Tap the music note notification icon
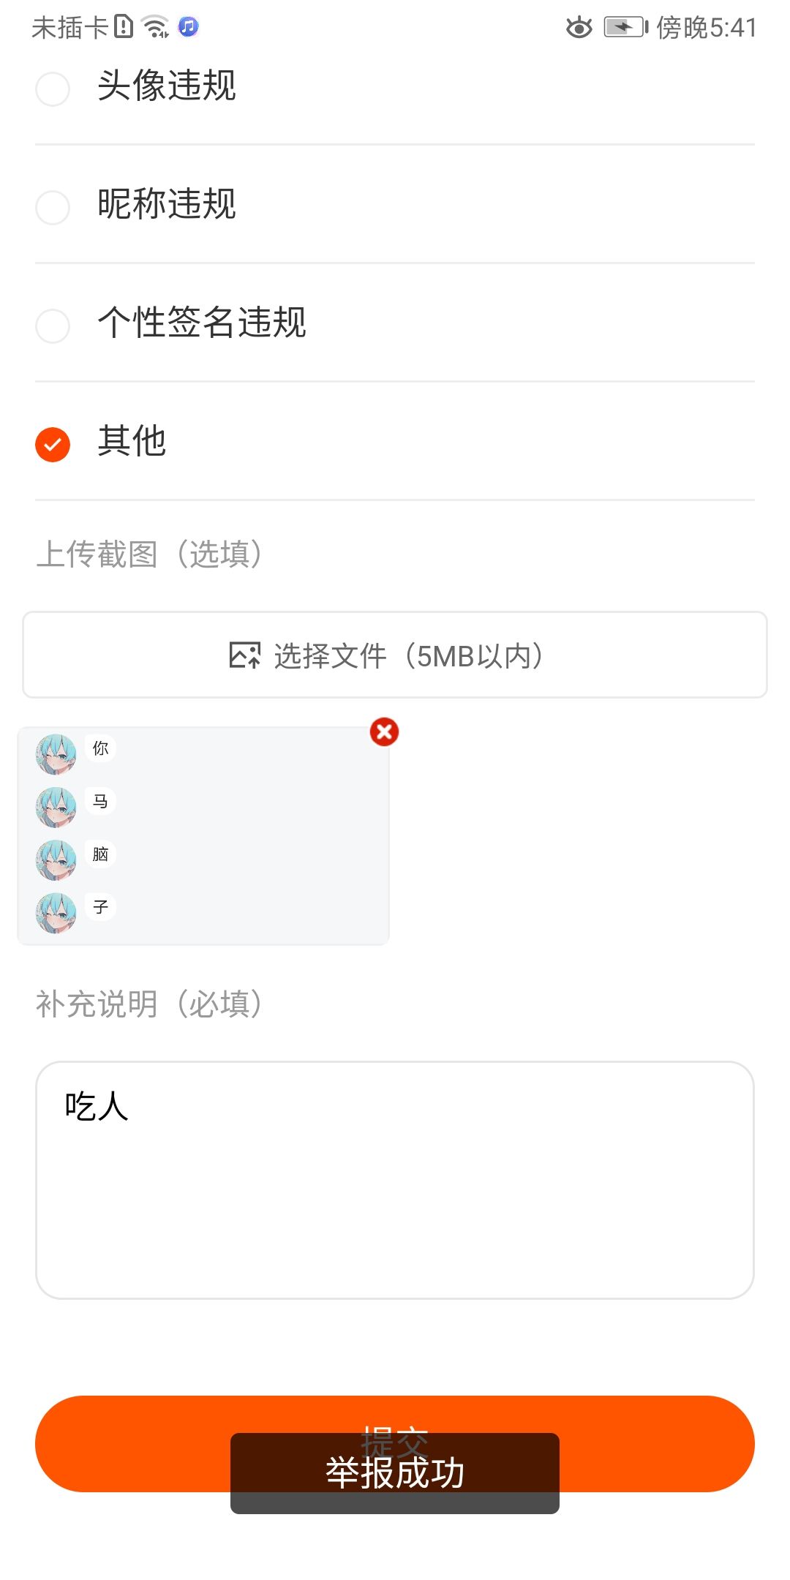This screenshot has width=790, height=1580. [x=189, y=27]
